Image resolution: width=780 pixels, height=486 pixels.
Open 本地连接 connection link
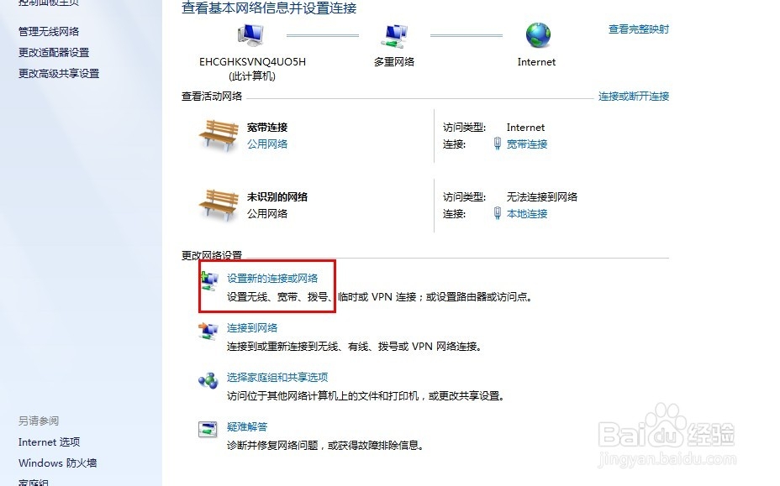pos(527,214)
